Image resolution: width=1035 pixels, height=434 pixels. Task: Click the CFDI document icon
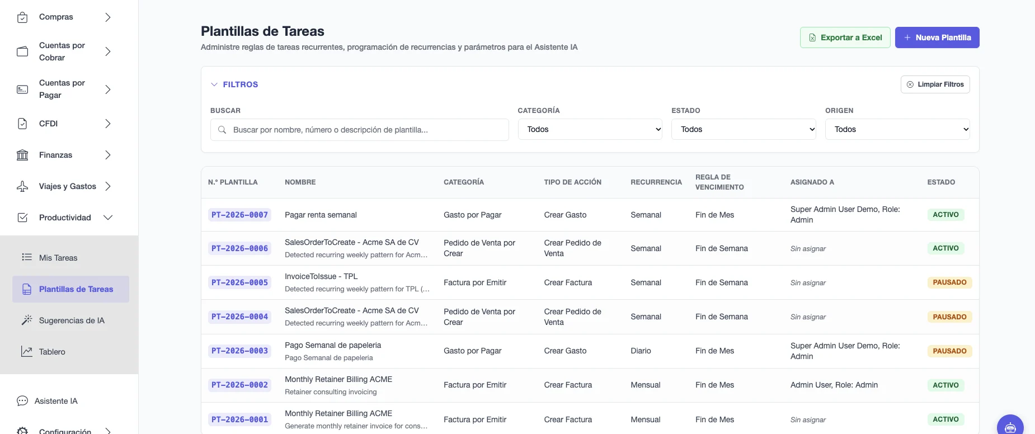coord(22,124)
